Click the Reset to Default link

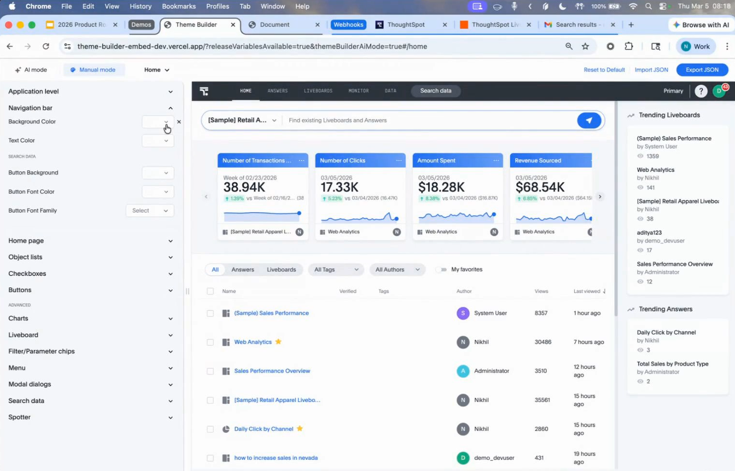click(x=604, y=70)
